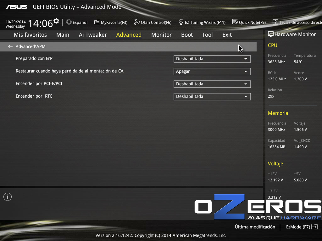Click the ASUS logo

[x=17, y=7]
